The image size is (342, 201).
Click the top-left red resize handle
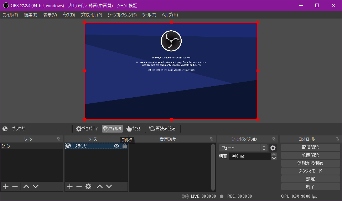(x=85, y=22)
